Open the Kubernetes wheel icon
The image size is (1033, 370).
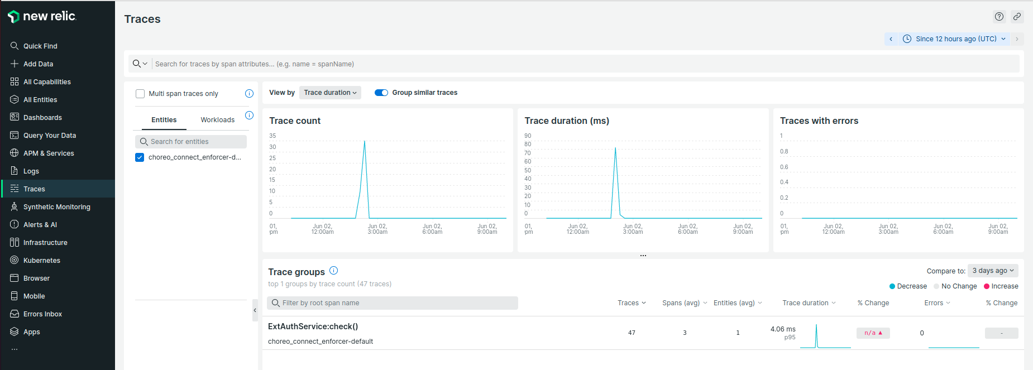point(15,260)
